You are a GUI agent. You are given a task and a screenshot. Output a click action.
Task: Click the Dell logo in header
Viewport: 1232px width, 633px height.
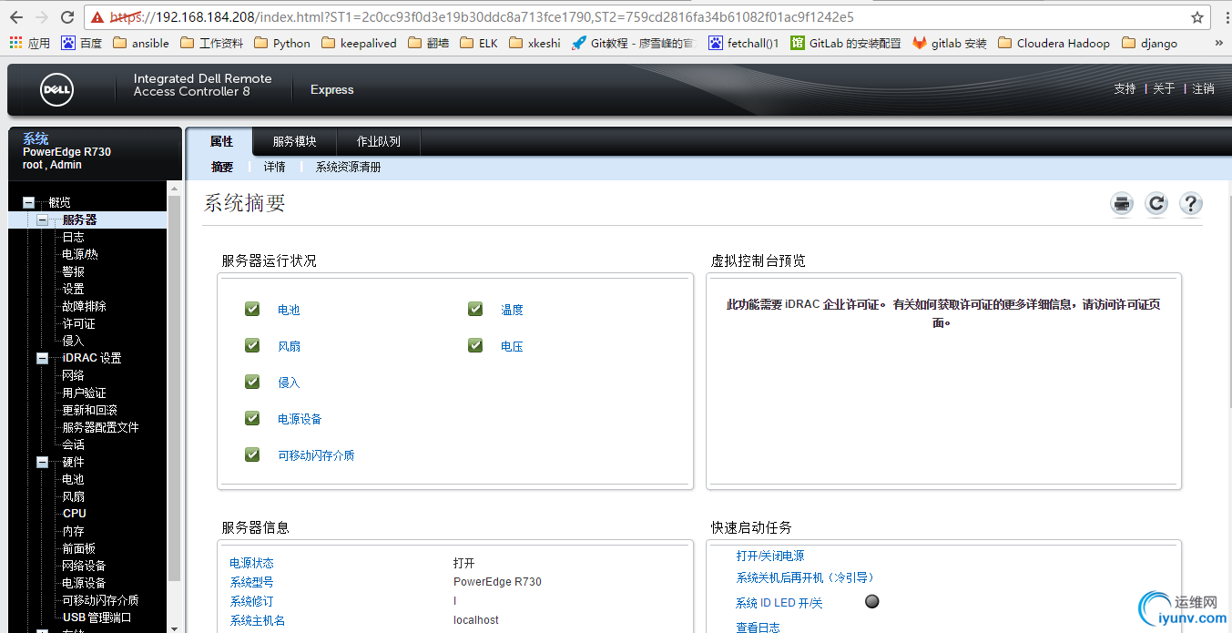pos(56,89)
